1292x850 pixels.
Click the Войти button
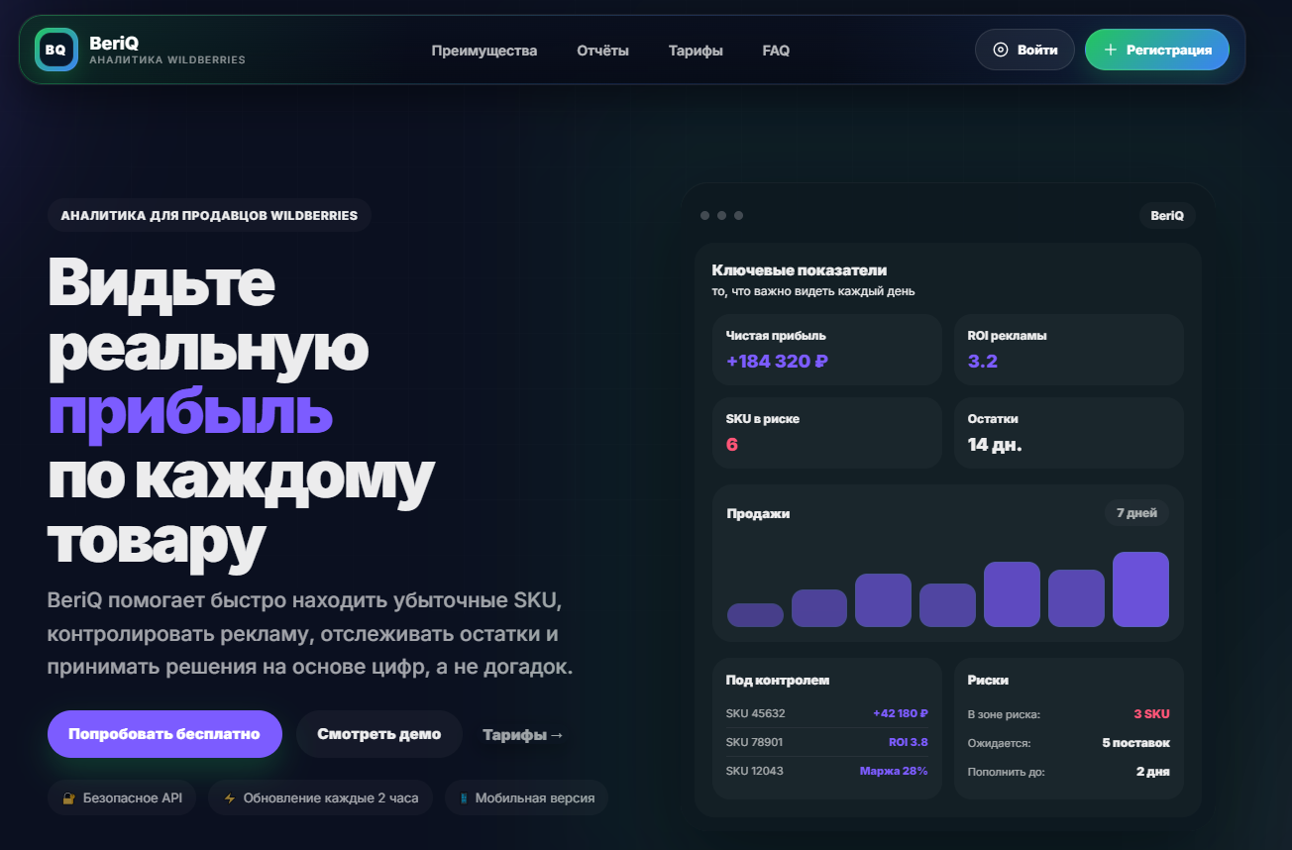[1024, 50]
